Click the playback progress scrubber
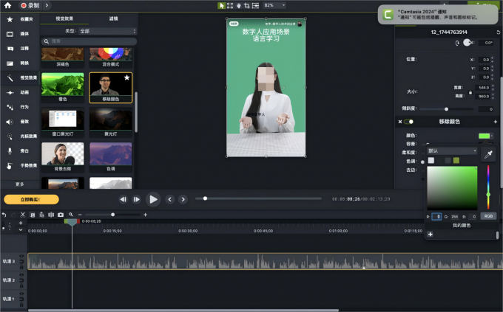This screenshot has width=503, height=312. click(x=206, y=198)
